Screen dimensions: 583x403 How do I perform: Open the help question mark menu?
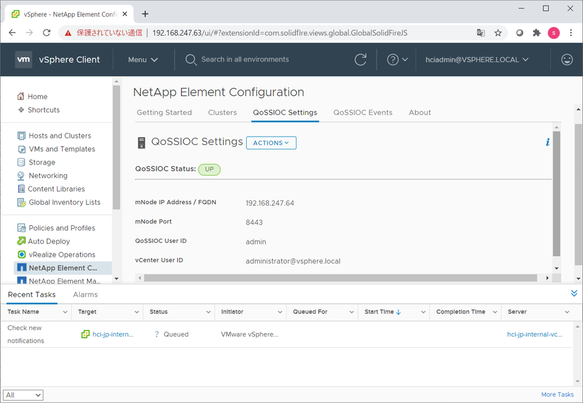coord(397,60)
